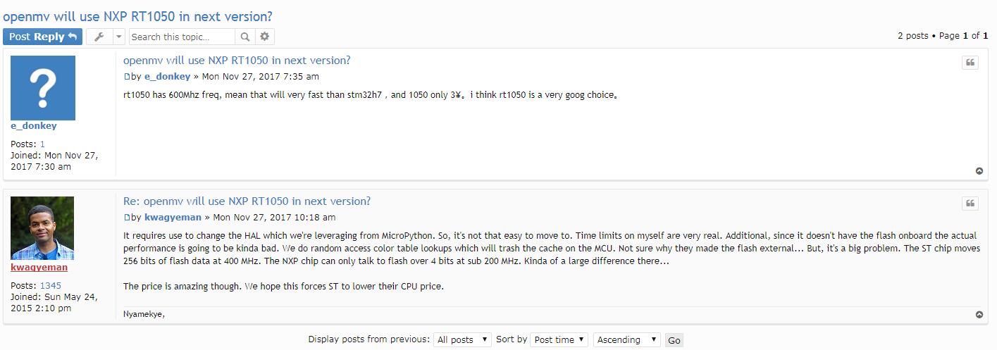Click the Go button
The image size is (997, 350).
click(x=674, y=340)
